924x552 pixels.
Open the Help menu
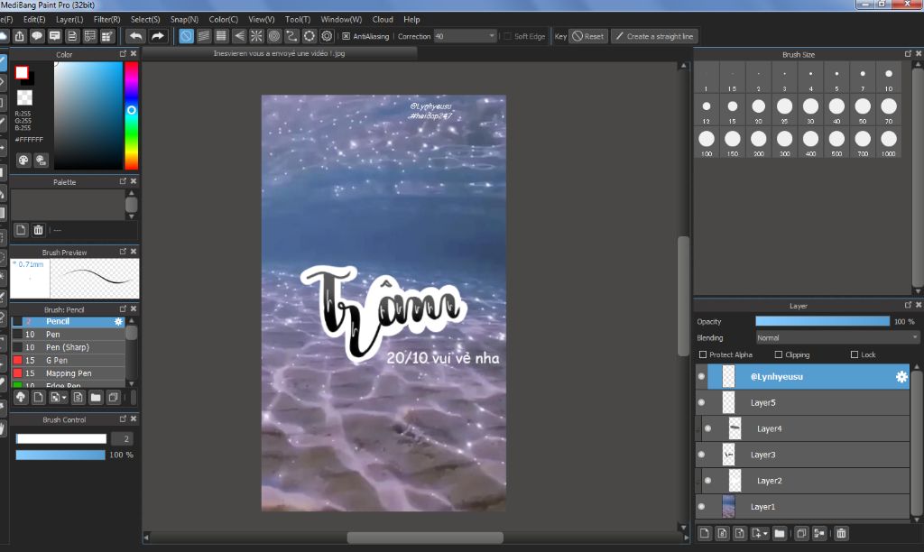coord(411,20)
